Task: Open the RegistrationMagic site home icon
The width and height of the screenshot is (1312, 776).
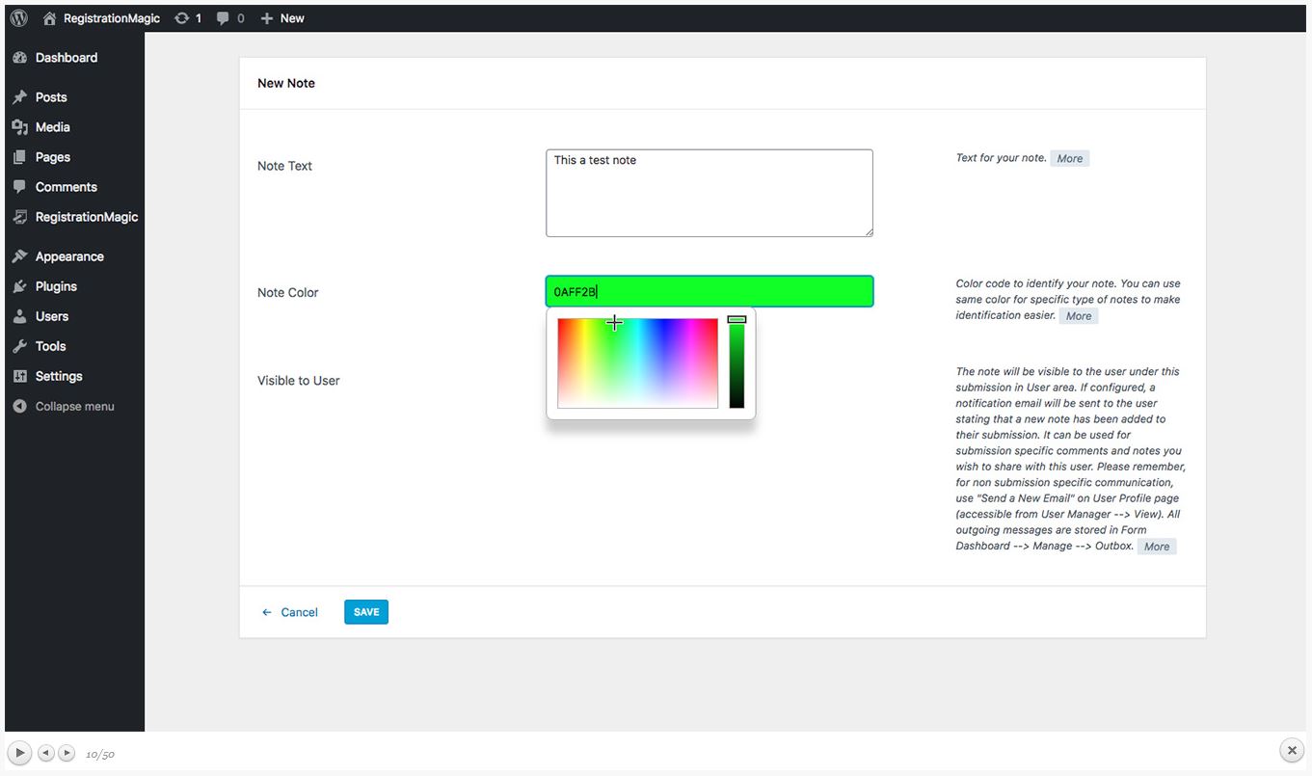Action: coord(49,18)
